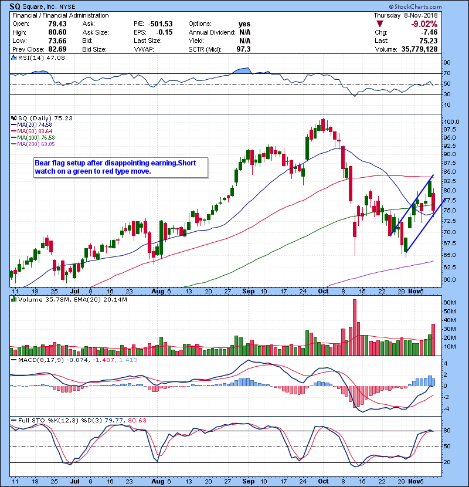Screen dimensions: 469x487
Task: Click the Bear flag setup annotation box
Action: pos(121,168)
